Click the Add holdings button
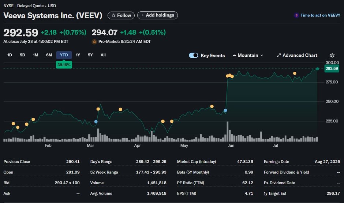Screen dimensions: 344x203 pyautogui.click(x=157, y=15)
